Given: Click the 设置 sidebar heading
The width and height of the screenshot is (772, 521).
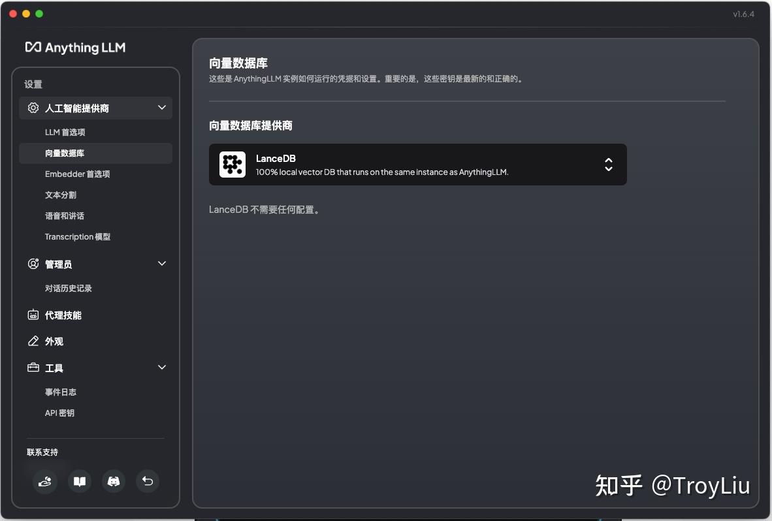Looking at the screenshot, I should click(x=33, y=84).
